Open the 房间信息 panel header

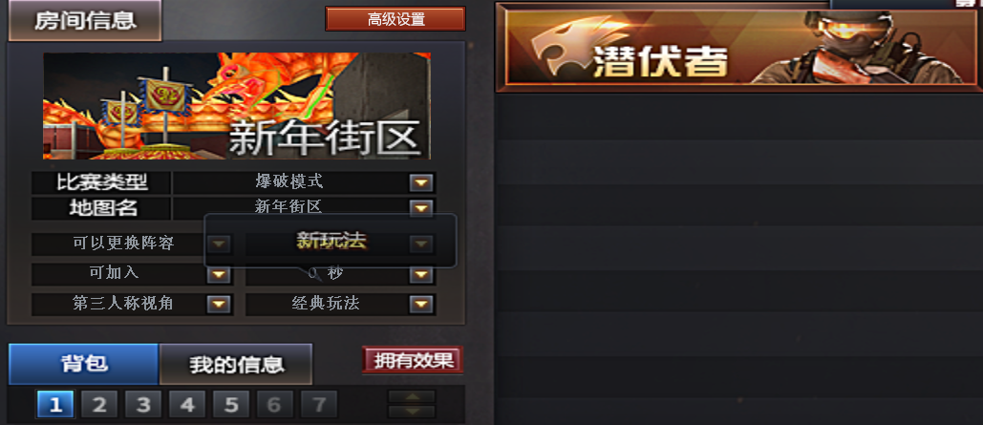pyautogui.click(x=85, y=21)
